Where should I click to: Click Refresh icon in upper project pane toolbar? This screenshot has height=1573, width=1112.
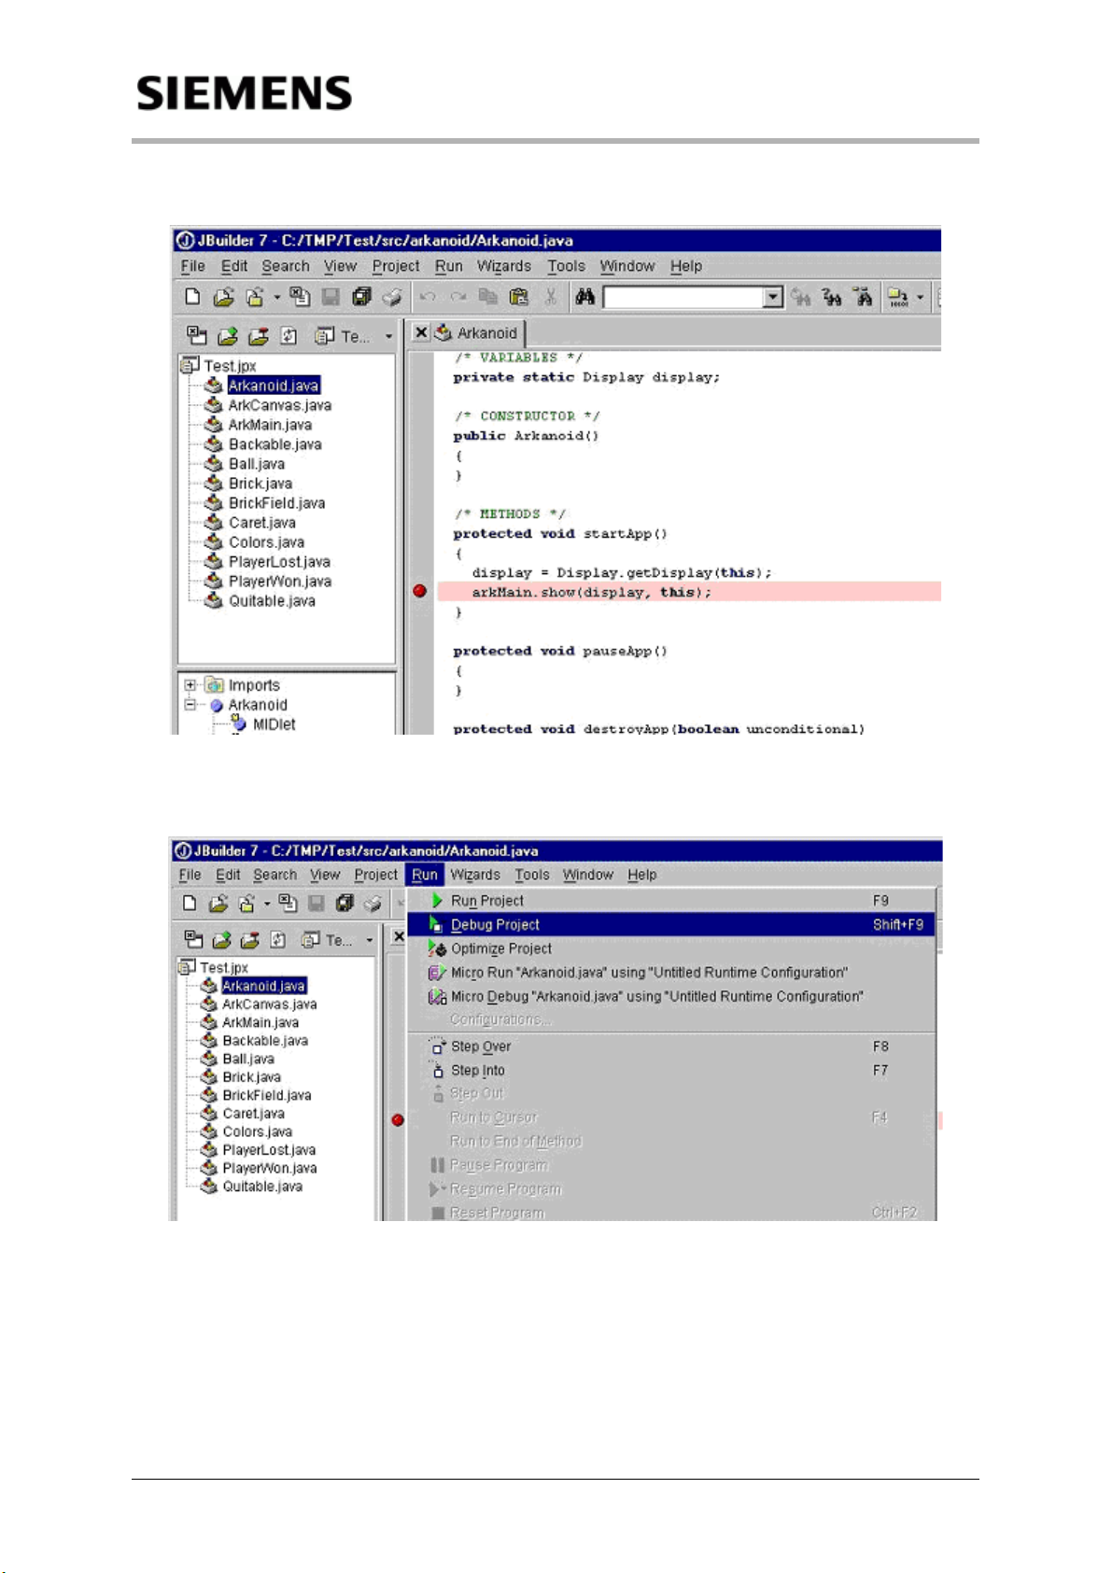pyautogui.click(x=289, y=336)
